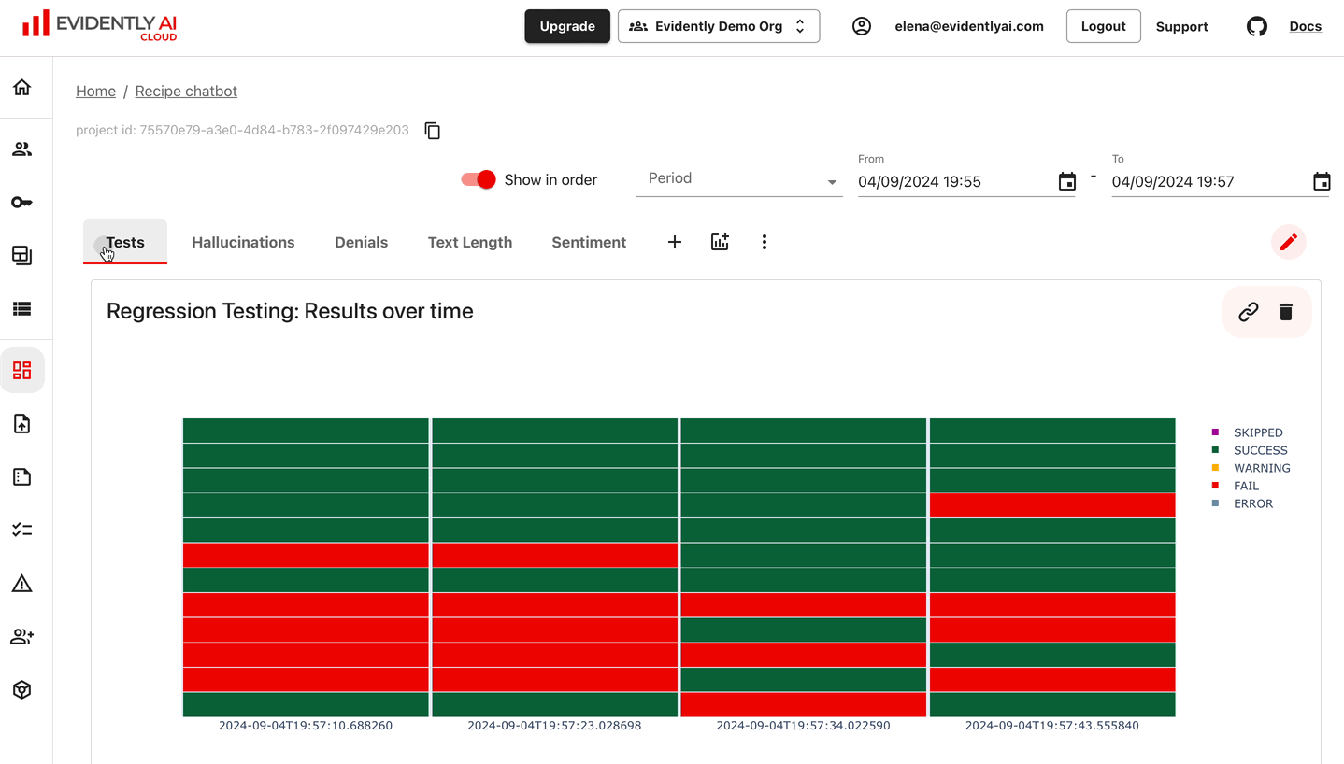Click the edit pencil toggle button
Screen dimensions: 1344x764
tap(1288, 242)
